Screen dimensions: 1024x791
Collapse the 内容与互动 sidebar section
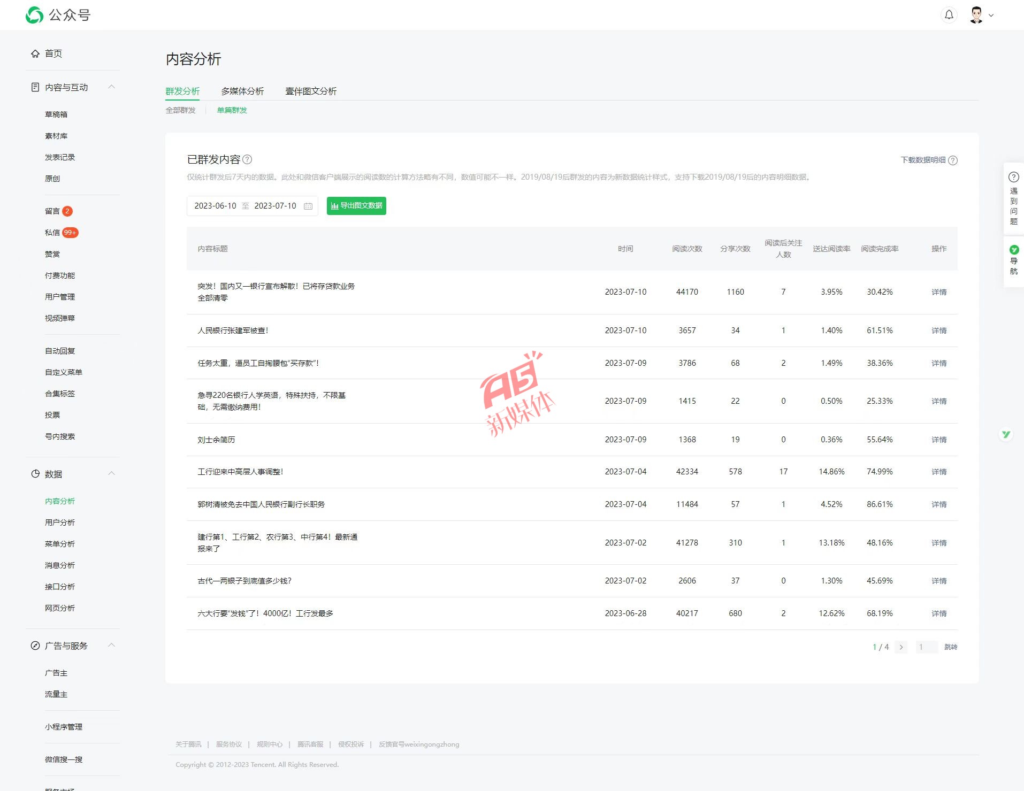click(x=111, y=87)
